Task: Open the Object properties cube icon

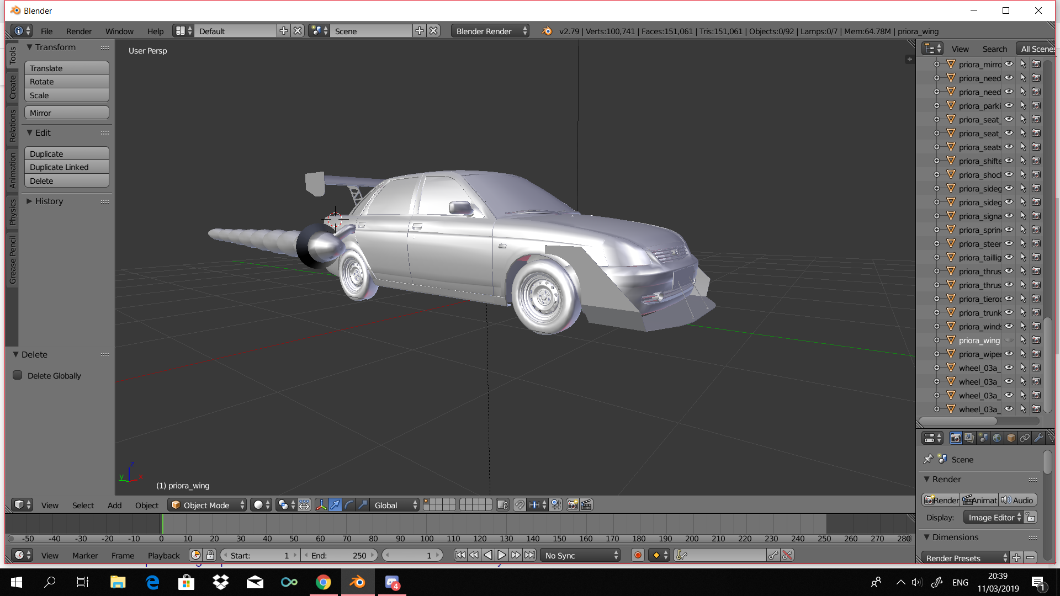Action: (x=1011, y=438)
